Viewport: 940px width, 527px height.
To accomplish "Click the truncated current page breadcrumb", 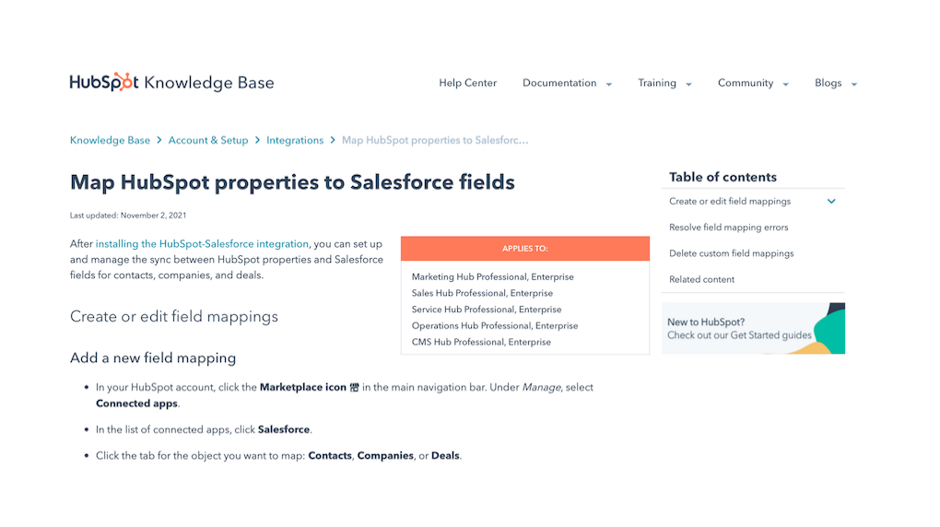I will coord(435,140).
